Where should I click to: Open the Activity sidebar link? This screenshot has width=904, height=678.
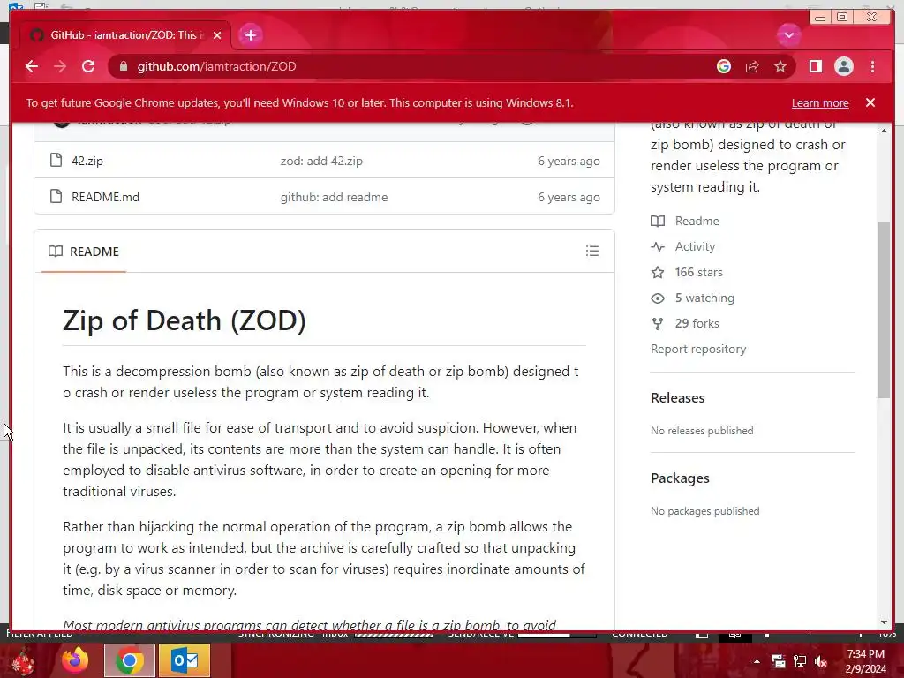pyautogui.click(x=695, y=247)
